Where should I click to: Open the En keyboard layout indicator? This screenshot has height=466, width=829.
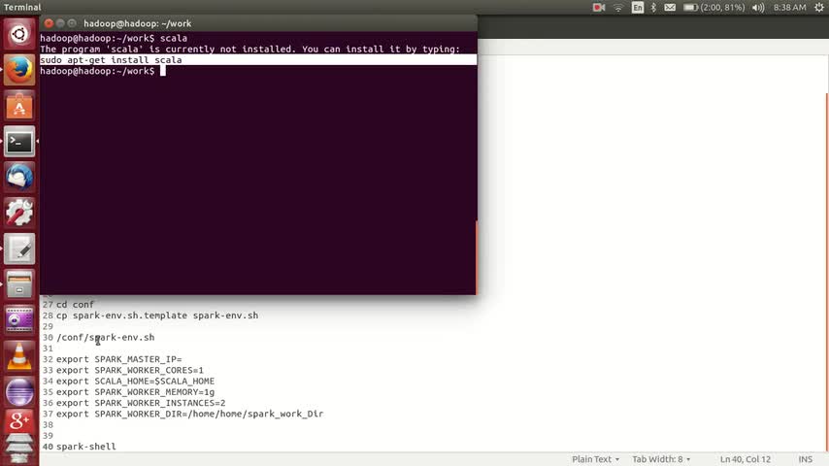click(638, 8)
